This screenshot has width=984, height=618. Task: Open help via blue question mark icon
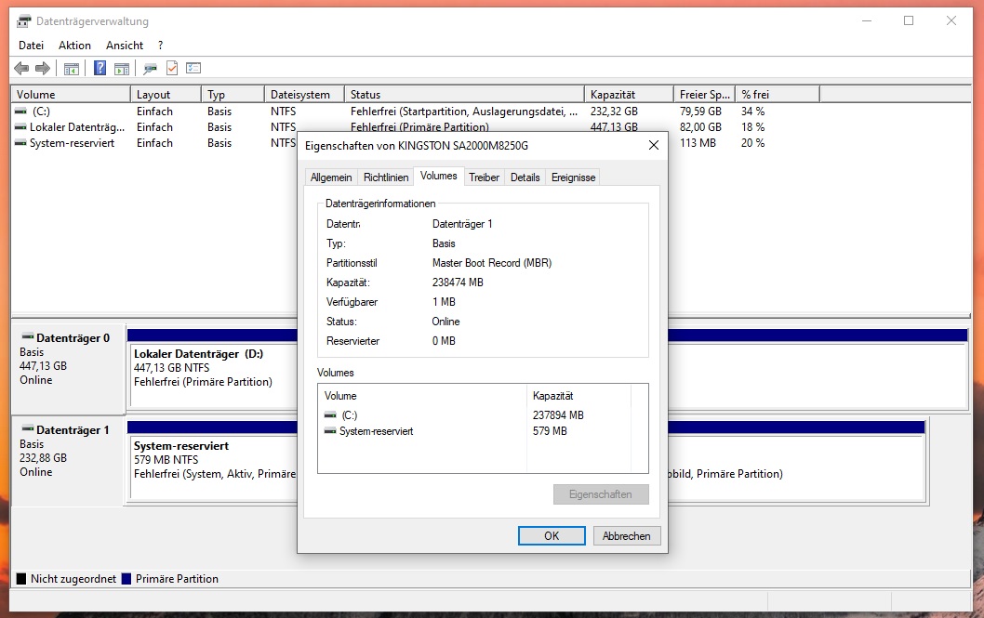[x=100, y=68]
